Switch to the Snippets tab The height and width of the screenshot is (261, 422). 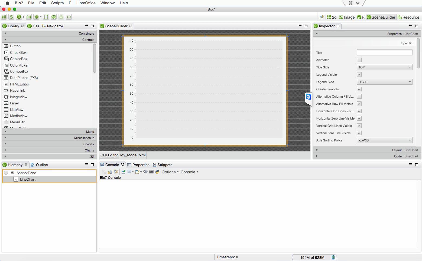pyautogui.click(x=163, y=165)
